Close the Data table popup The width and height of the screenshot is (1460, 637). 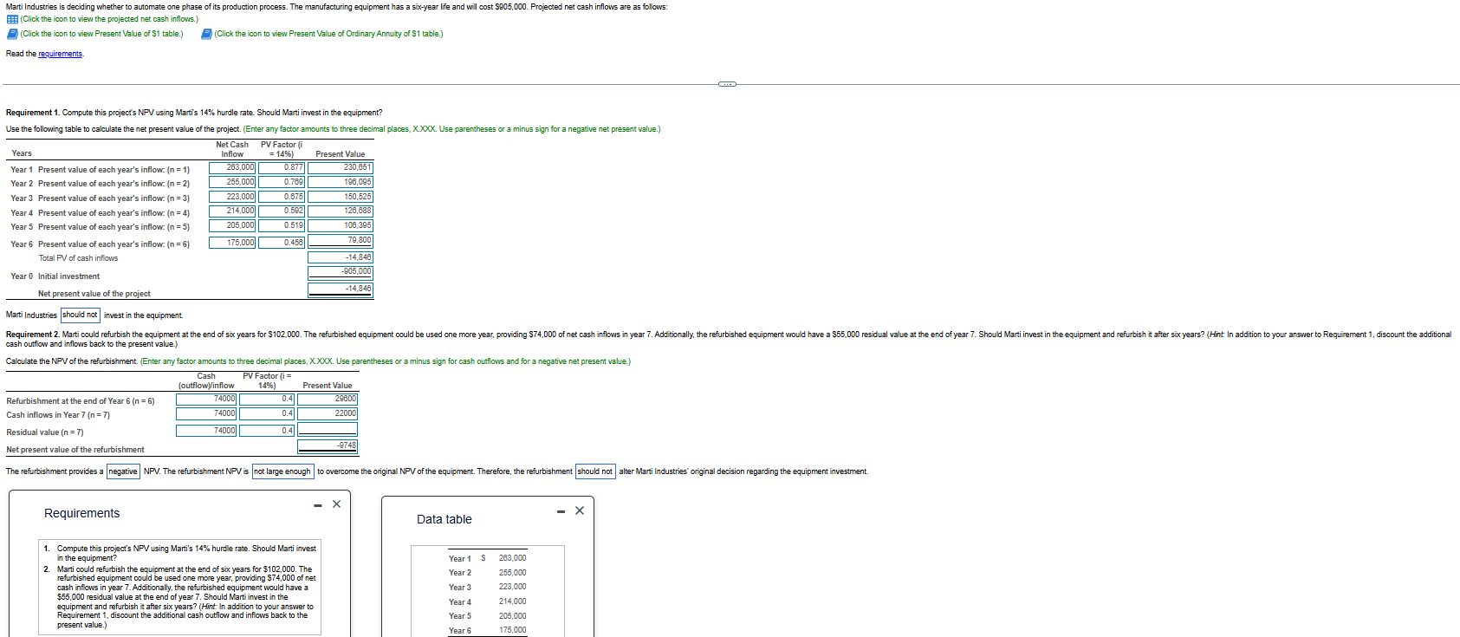pyautogui.click(x=580, y=511)
